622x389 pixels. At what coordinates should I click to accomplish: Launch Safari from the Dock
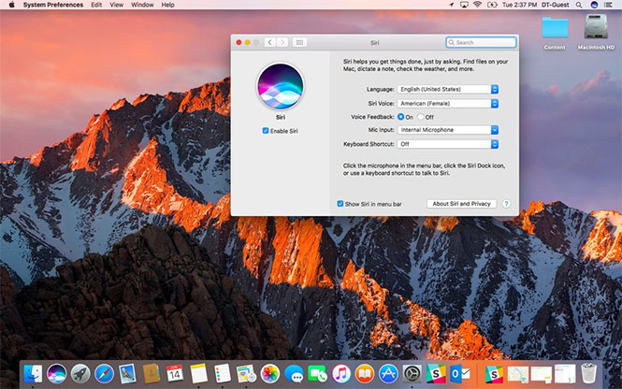pyautogui.click(x=104, y=373)
